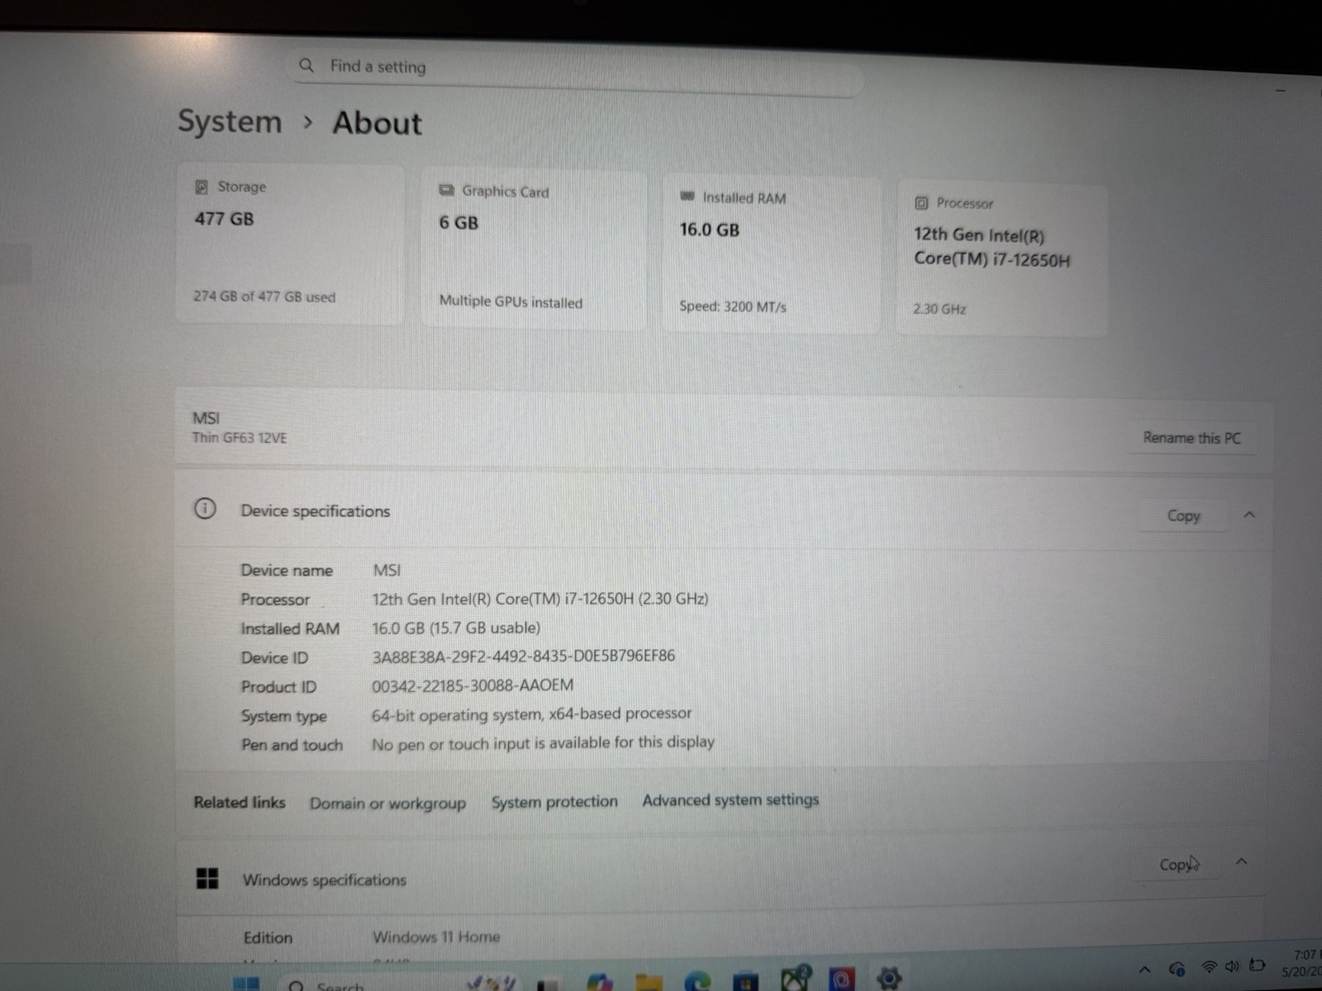Viewport: 1322px width, 991px height.
Task: Select the Processor value in Device specifications
Action: 540,599
